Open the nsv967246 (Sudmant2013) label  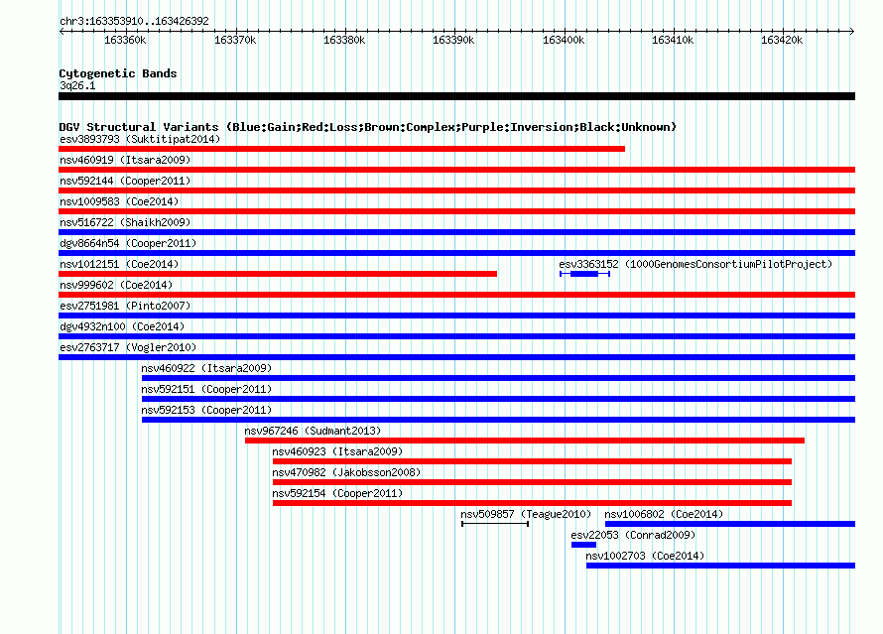[313, 431]
